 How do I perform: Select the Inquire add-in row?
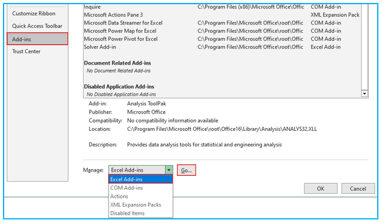pyautogui.click(x=222, y=7)
